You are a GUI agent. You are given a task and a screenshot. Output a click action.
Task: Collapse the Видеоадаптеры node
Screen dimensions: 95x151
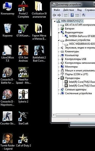click(59, 33)
